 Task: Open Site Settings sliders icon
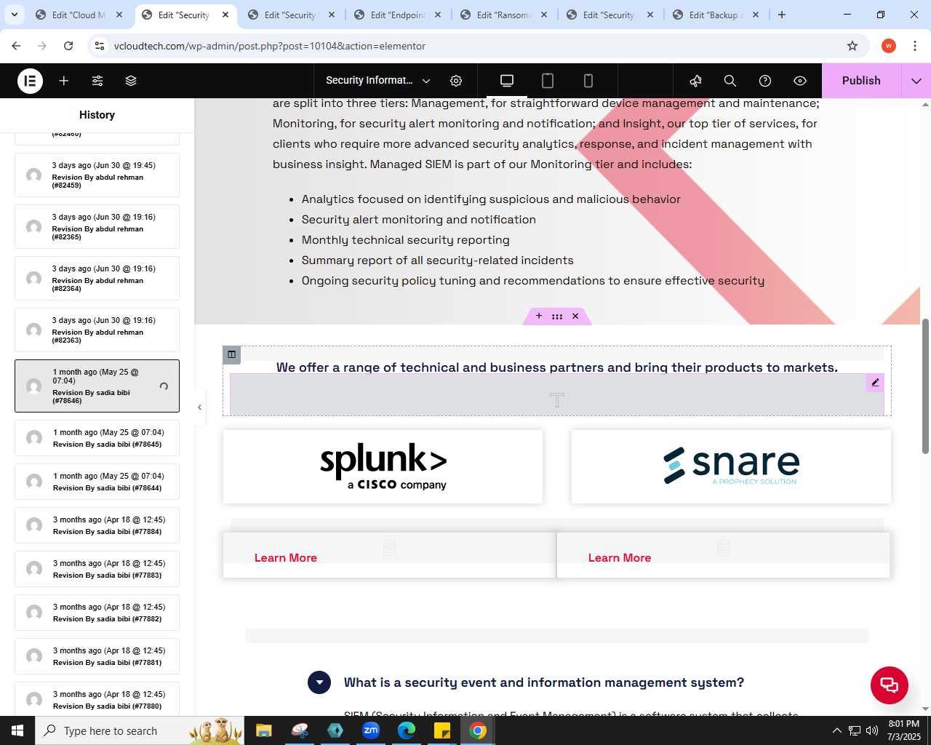pyautogui.click(x=97, y=81)
